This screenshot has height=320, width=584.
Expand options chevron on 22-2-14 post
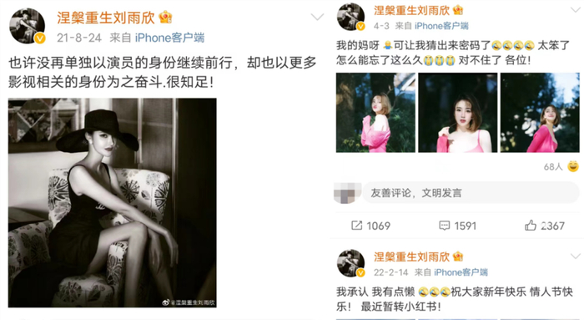point(576,256)
